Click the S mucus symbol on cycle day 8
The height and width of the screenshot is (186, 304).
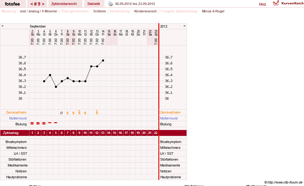pos(73,113)
